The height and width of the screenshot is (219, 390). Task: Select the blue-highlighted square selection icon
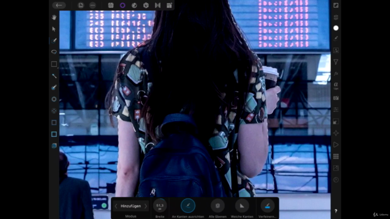click(54, 134)
